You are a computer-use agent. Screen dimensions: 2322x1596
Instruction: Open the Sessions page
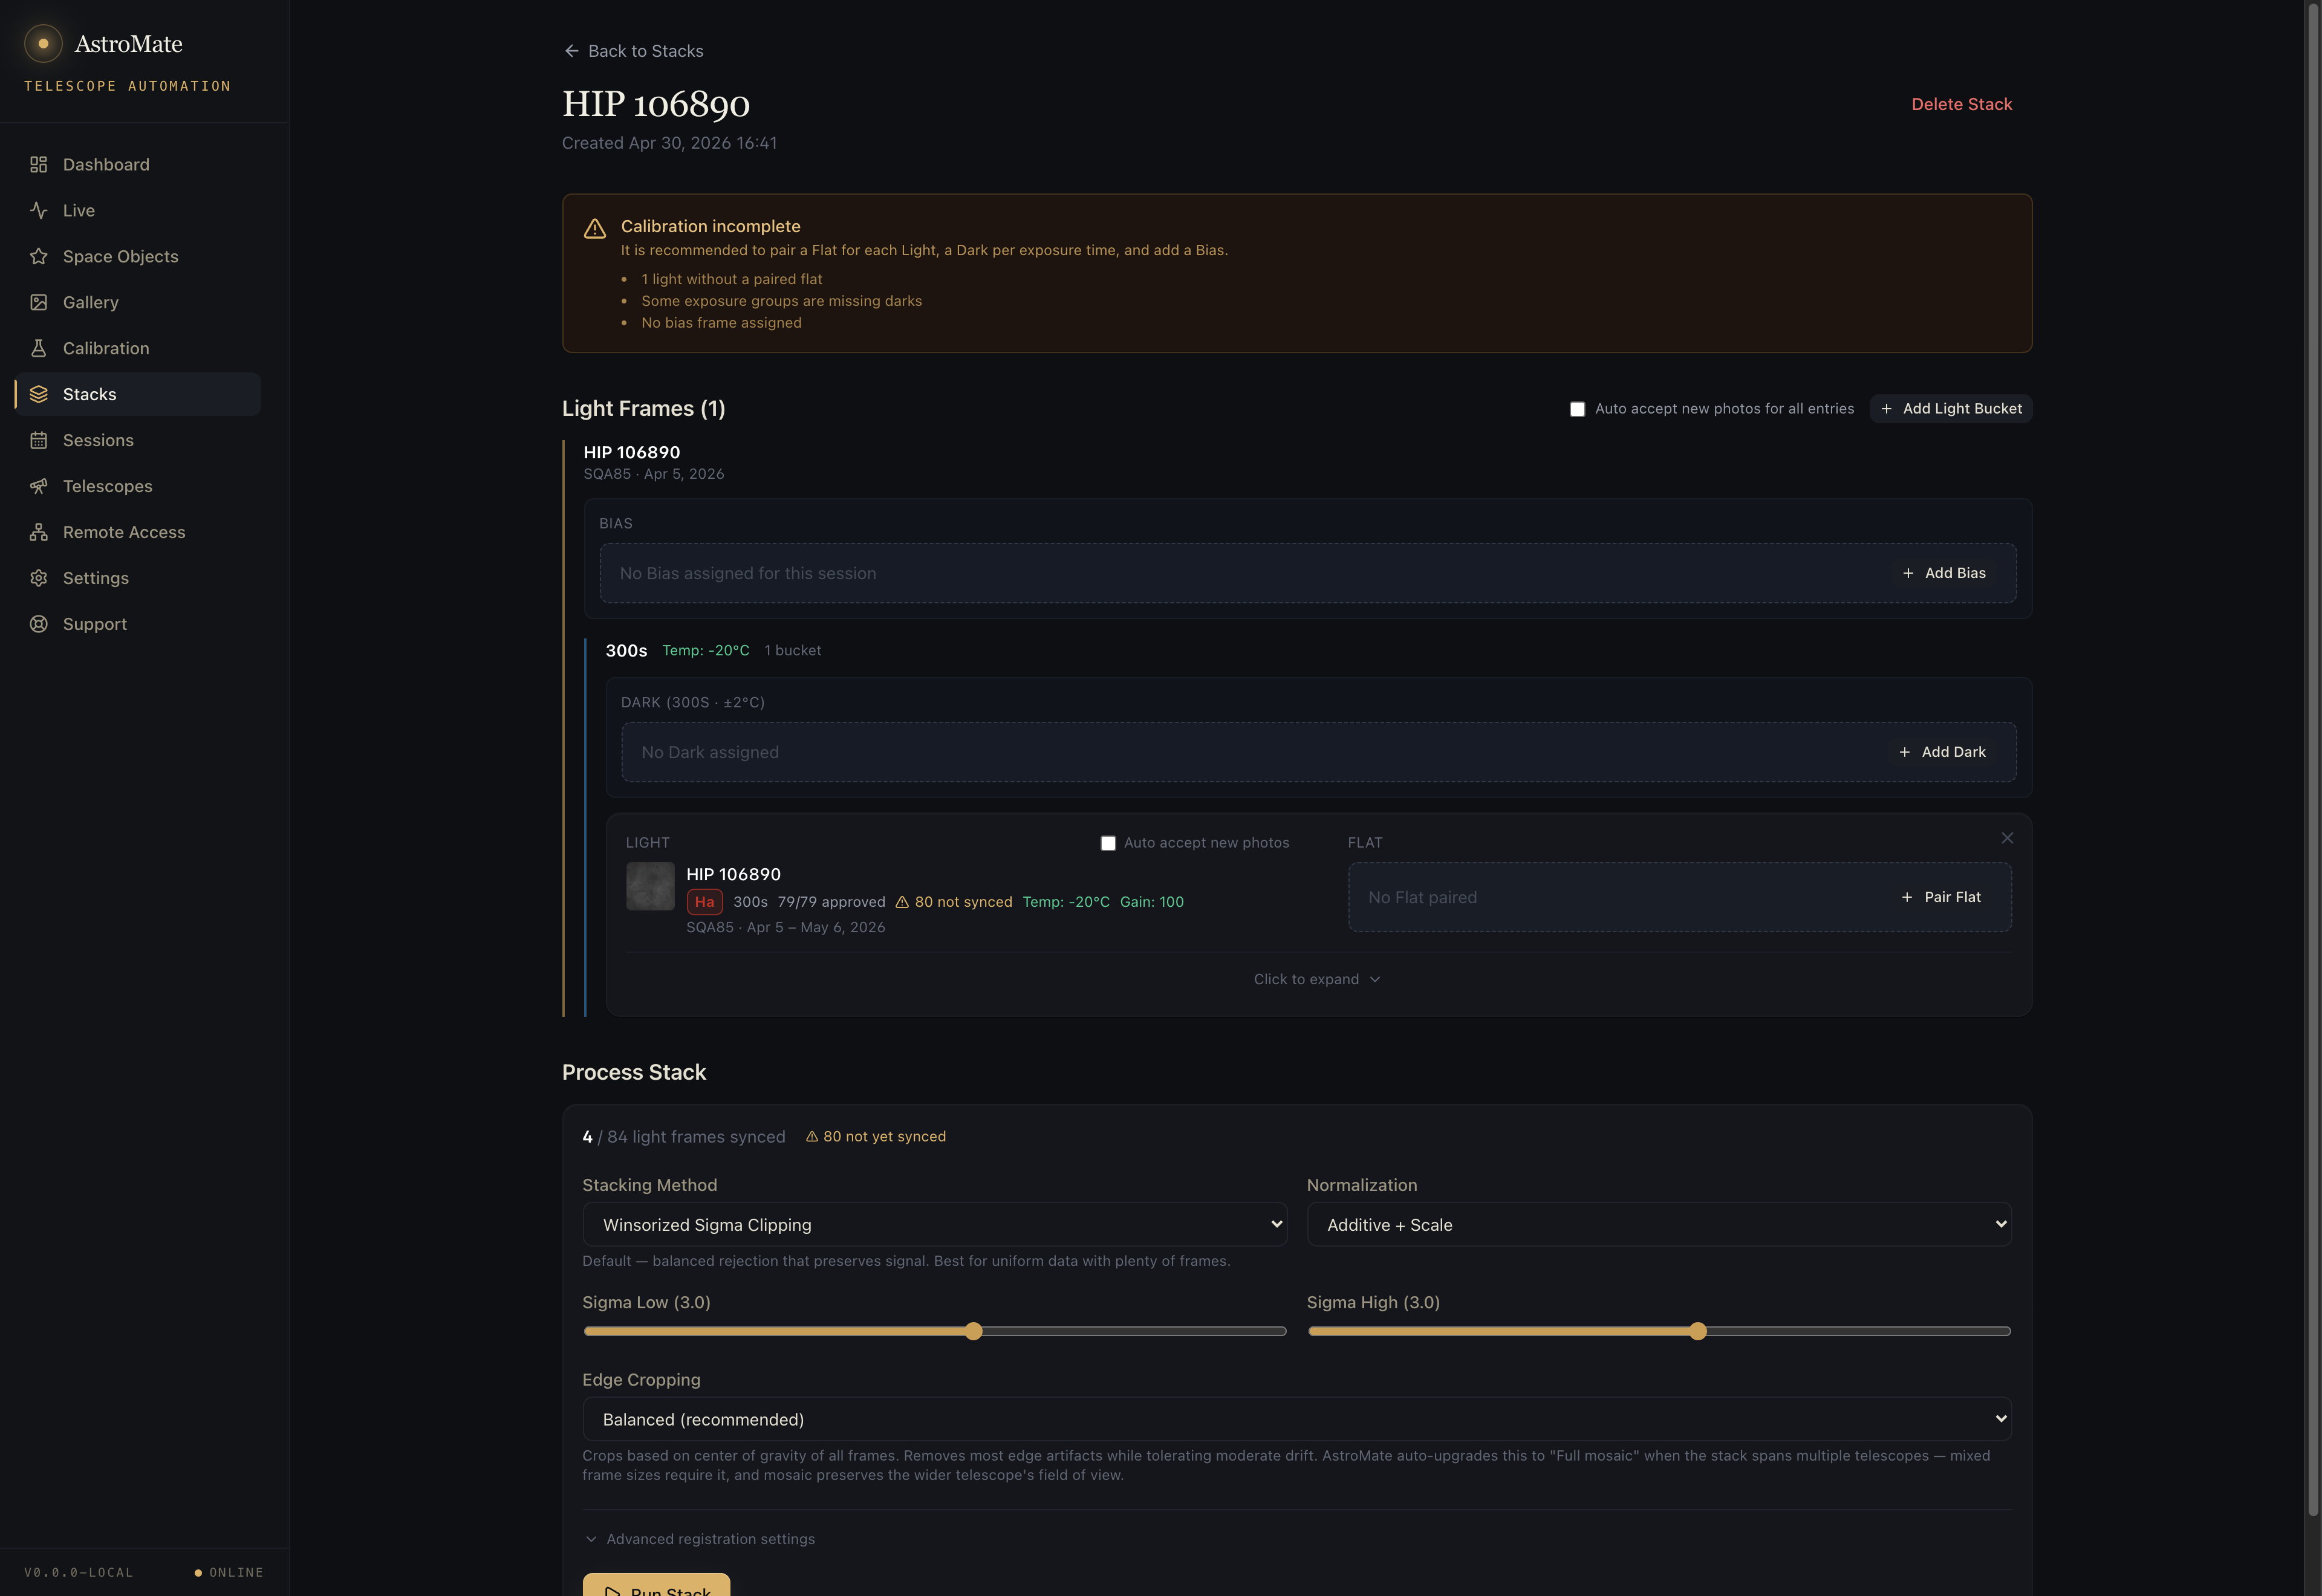(138, 440)
